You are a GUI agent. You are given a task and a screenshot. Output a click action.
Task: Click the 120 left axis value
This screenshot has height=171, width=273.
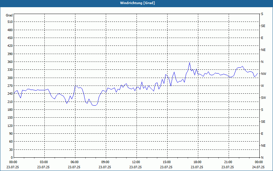pos(10,126)
